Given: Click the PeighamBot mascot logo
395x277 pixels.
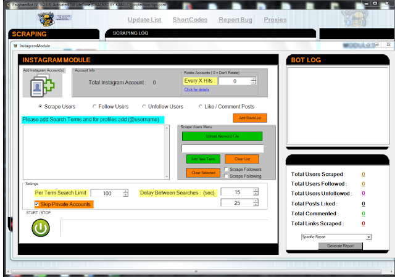Looking at the screenshot, I should 46,19.
